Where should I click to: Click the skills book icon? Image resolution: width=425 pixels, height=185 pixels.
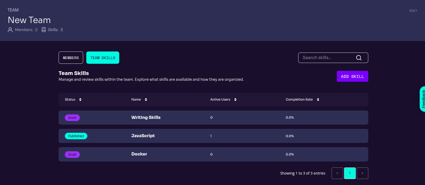44,30
